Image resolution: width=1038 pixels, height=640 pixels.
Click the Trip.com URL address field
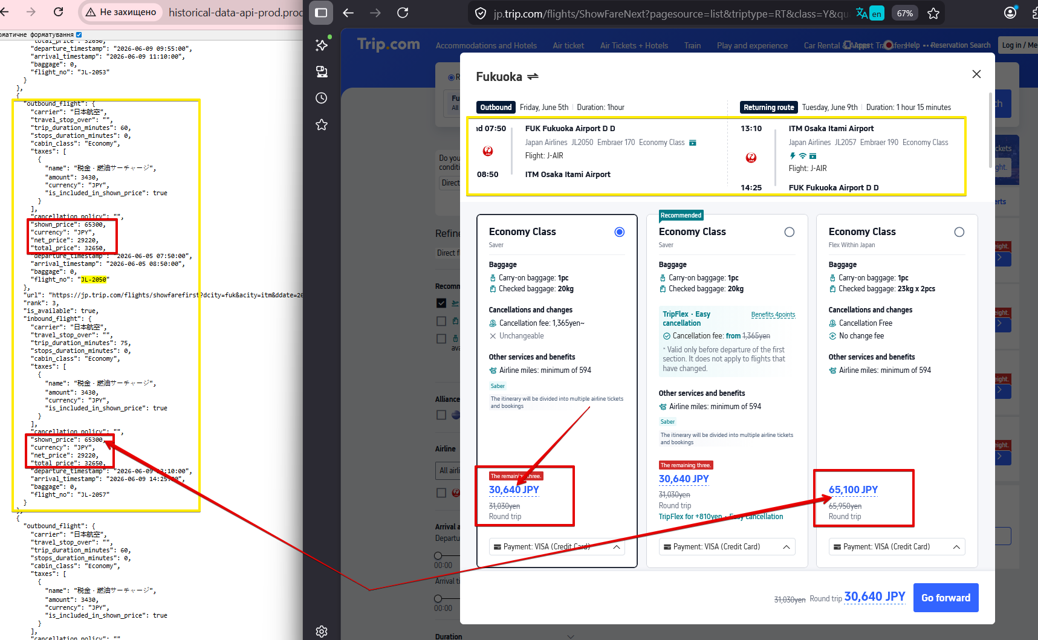[x=671, y=13]
